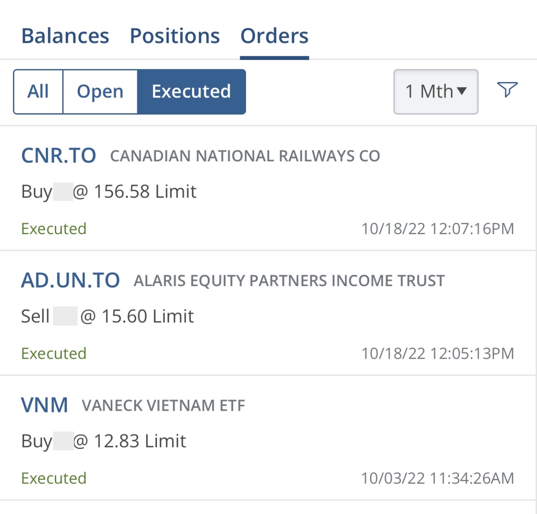Click the 10/18/22 12:07:16PM timestamp

click(438, 229)
